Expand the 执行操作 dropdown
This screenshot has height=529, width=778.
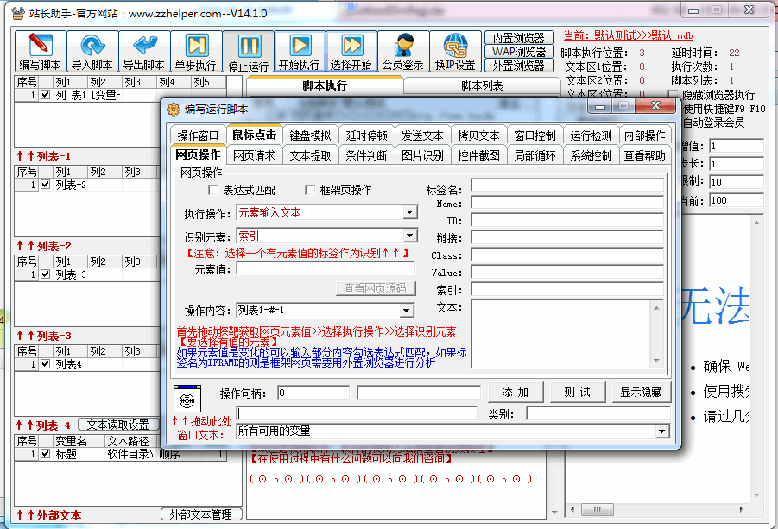point(409,212)
